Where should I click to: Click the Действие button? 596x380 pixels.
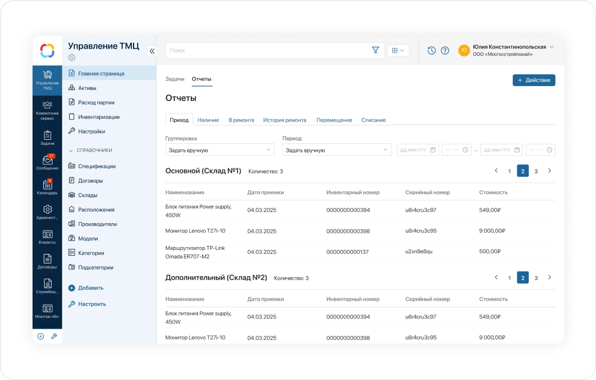point(534,80)
